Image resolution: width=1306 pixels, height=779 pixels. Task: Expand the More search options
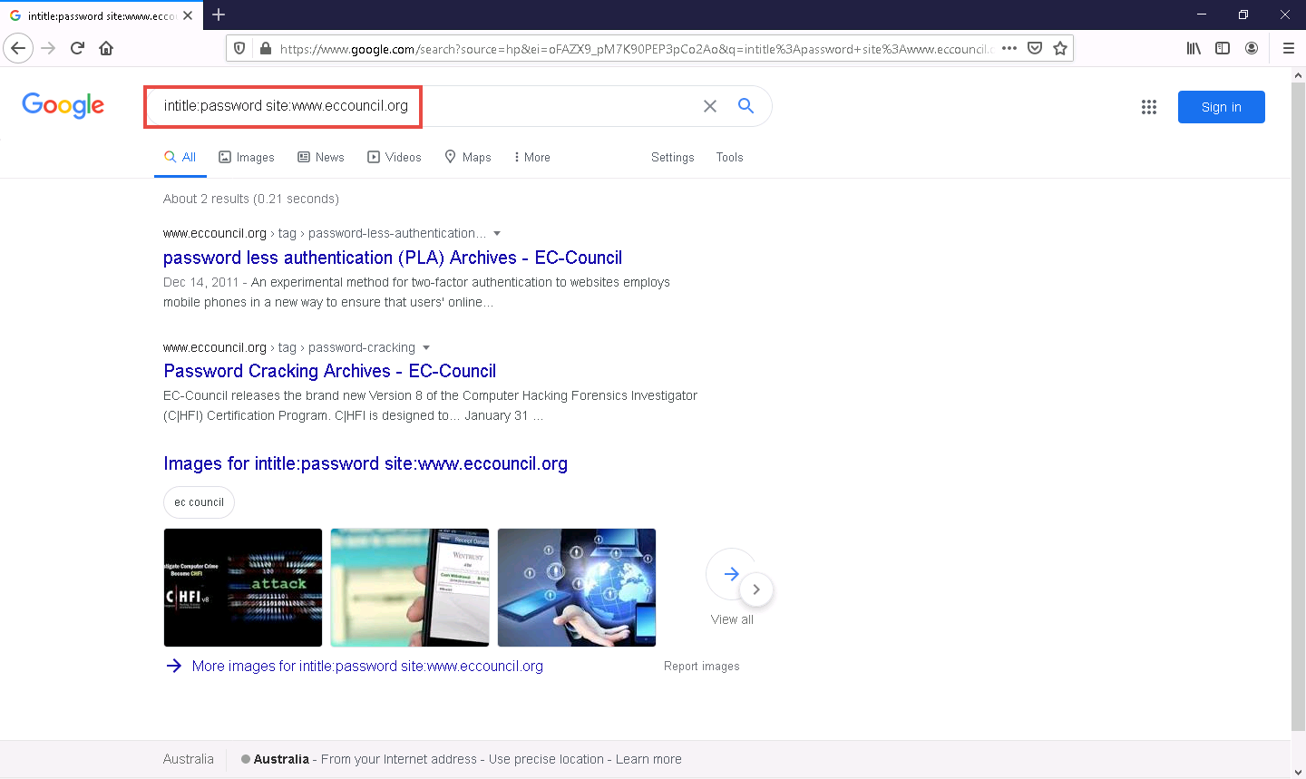pyautogui.click(x=532, y=157)
